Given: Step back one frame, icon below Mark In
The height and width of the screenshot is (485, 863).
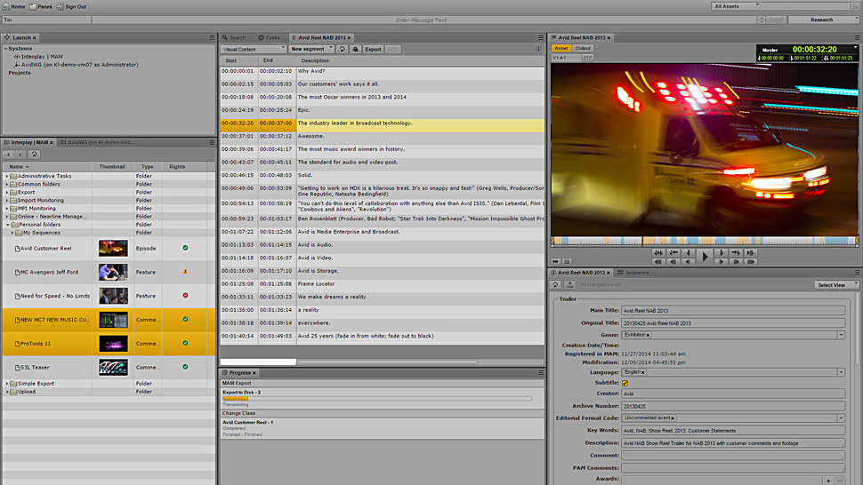Looking at the screenshot, I should (x=689, y=261).
